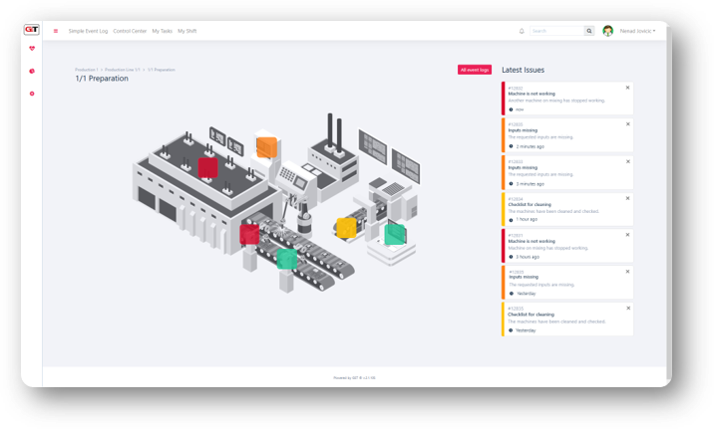This screenshot has width=714, height=429.
Task: Select the orange status marker on the factory
Action: (265, 146)
